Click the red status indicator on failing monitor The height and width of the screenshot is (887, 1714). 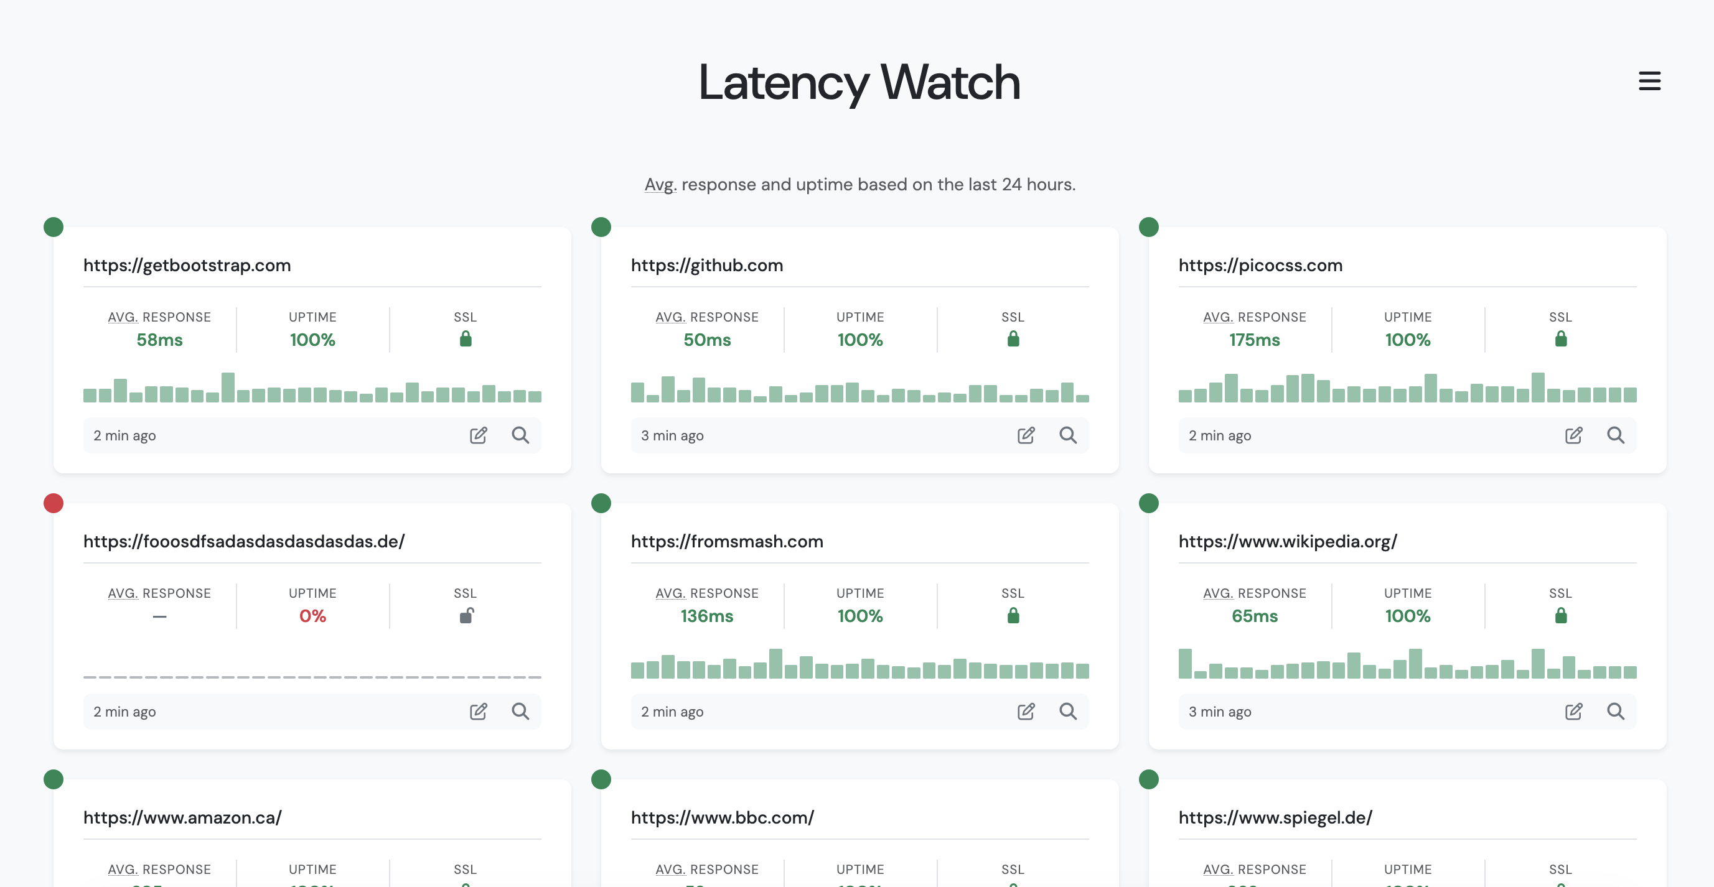click(x=54, y=503)
